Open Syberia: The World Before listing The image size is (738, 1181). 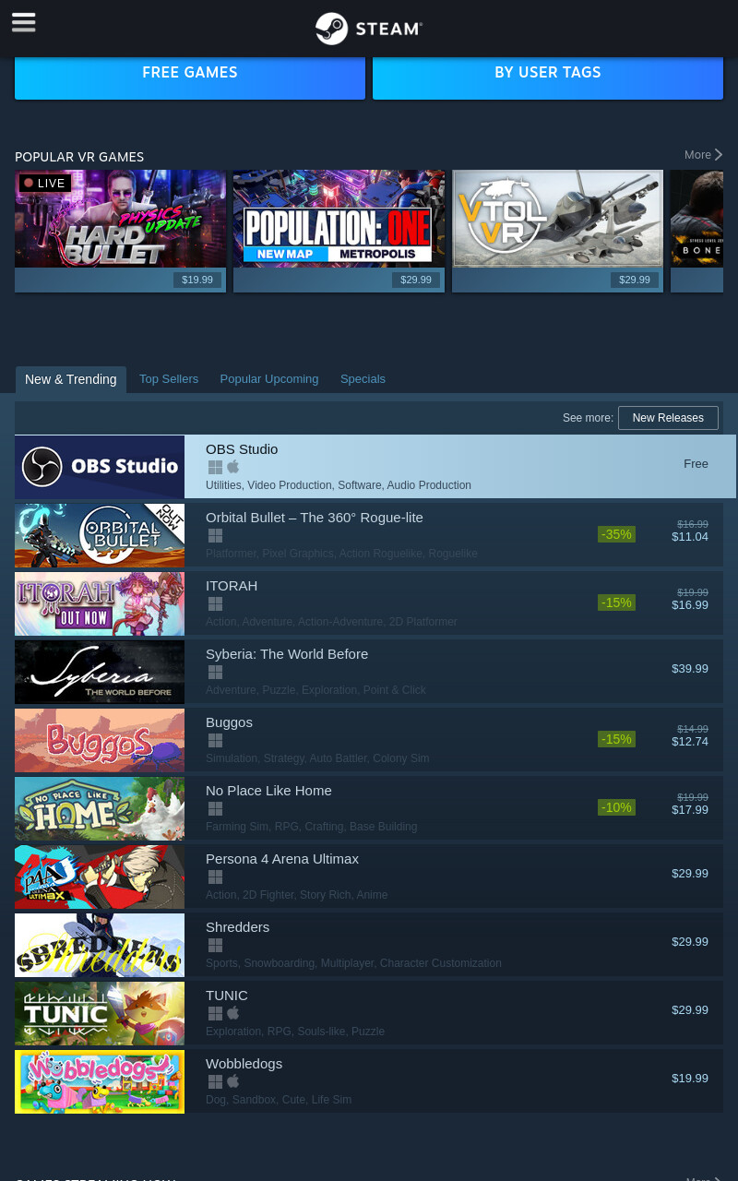(x=369, y=672)
